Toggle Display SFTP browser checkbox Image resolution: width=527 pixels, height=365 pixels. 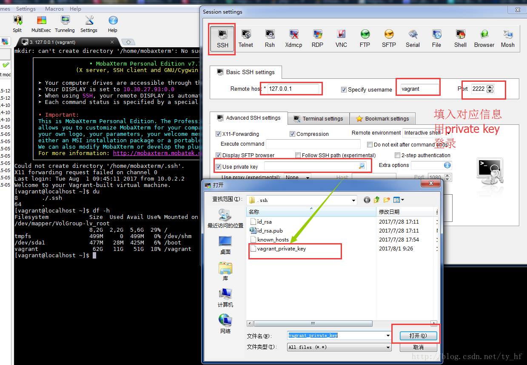coord(219,155)
